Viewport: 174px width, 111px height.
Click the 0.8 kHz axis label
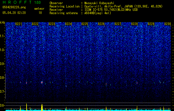pyautogui.click(x=2, y=78)
